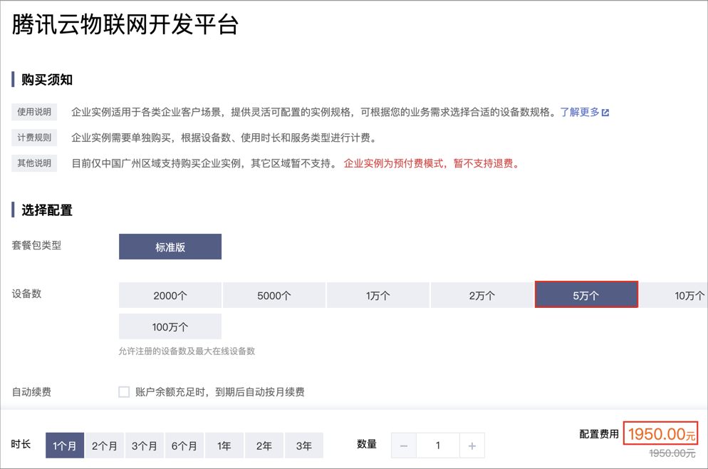Click the 选择配置 section heading
This screenshot has width=708, height=469.
(x=47, y=210)
